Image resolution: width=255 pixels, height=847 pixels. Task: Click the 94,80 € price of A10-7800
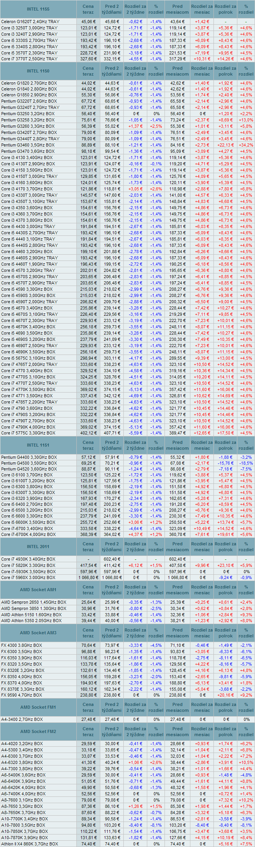[x=88, y=825]
